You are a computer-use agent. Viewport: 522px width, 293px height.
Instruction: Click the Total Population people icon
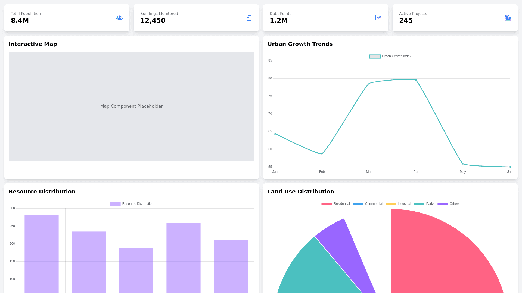pos(120,18)
